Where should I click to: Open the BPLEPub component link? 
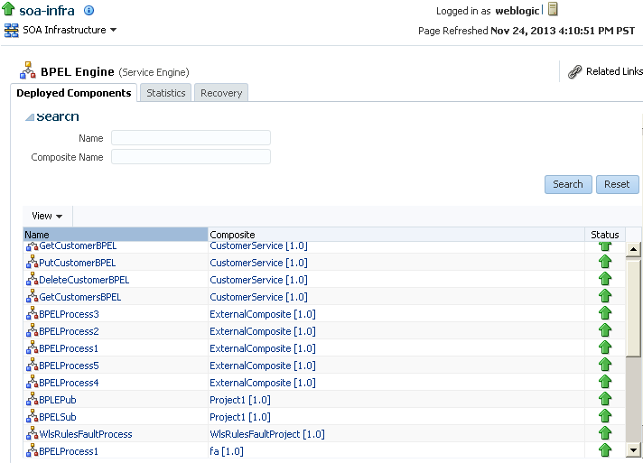coord(58,400)
